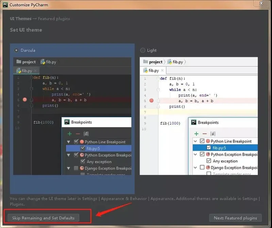Collapse Python Line Breakpoint node in Light preview
Viewport: 272px width, 228px height.
point(195,141)
